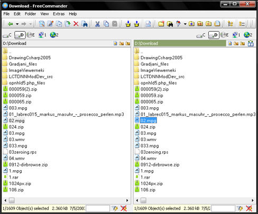This screenshot has height=214, width=258.
Task: Click the right status bar filter field
Action: tap(223, 209)
